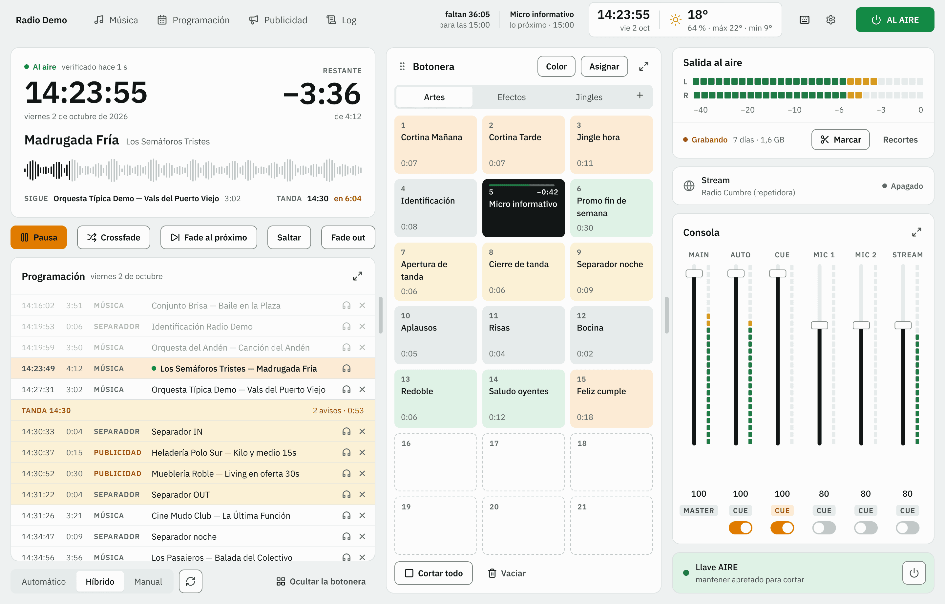Enable STREAM channel switch
This screenshot has width=945, height=604.
pyautogui.click(x=907, y=528)
